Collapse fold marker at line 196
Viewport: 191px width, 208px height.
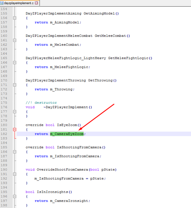[x=14, y=196]
